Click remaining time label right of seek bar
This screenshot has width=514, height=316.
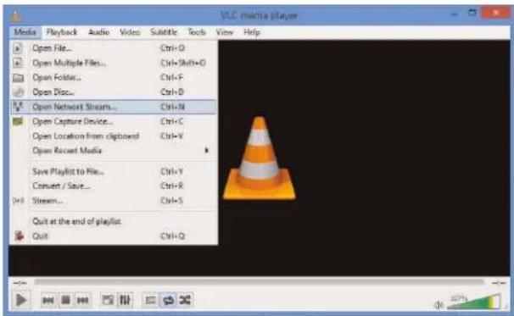click(499, 282)
